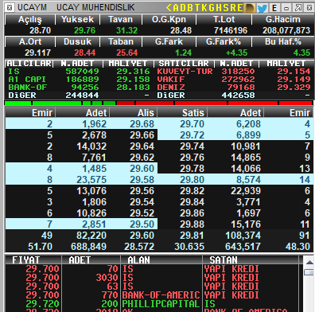This screenshot has height=312, width=315.
Task: Click the yellow 'H' shortcut letter in title bar
Action: pyautogui.click(x=219, y=7)
